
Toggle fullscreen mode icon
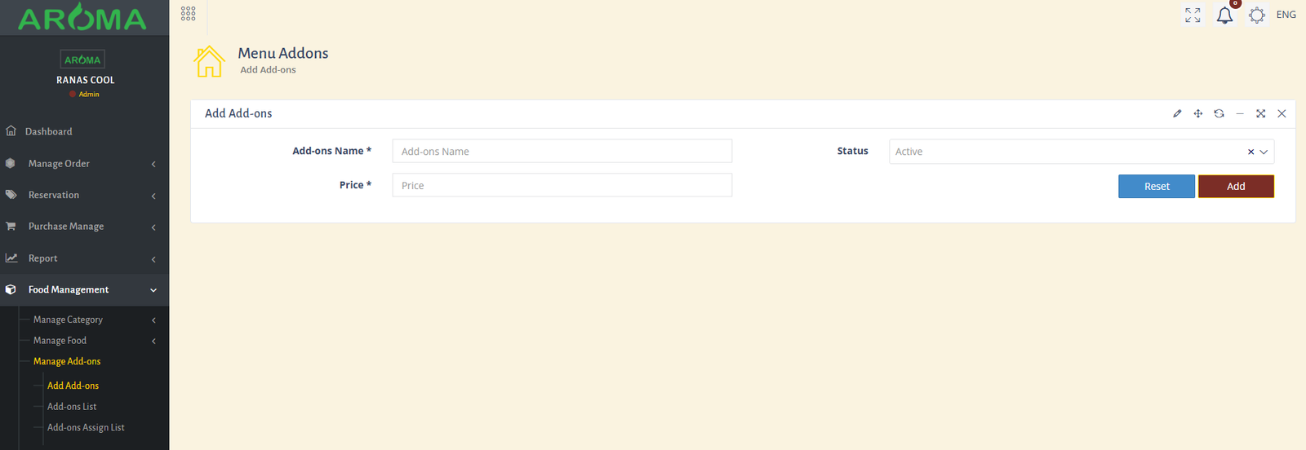[1193, 15]
